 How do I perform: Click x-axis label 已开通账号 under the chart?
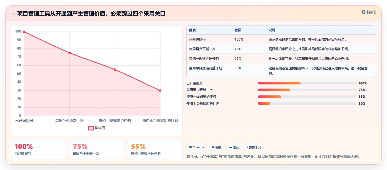coord(24,121)
